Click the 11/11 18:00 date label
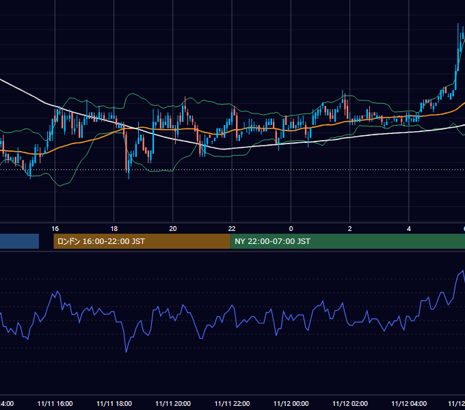The height and width of the screenshot is (410, 465). pos(114,403)
